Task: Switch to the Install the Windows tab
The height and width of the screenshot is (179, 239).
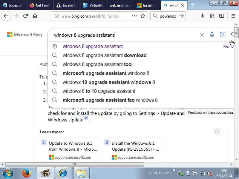Action: pos(147,5)
